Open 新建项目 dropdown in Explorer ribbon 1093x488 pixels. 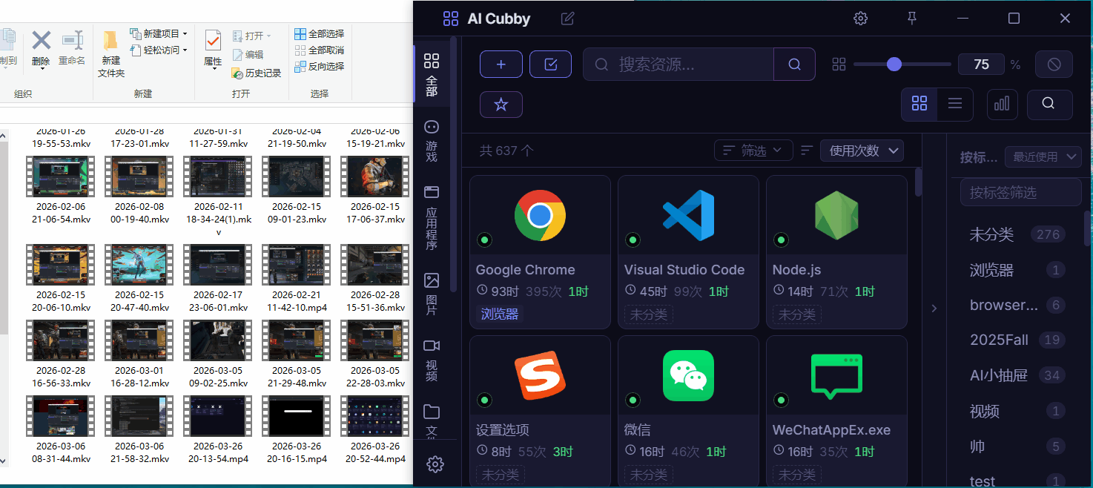click(159, 34)
